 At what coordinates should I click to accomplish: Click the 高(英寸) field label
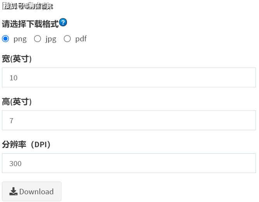coord(17,102)
